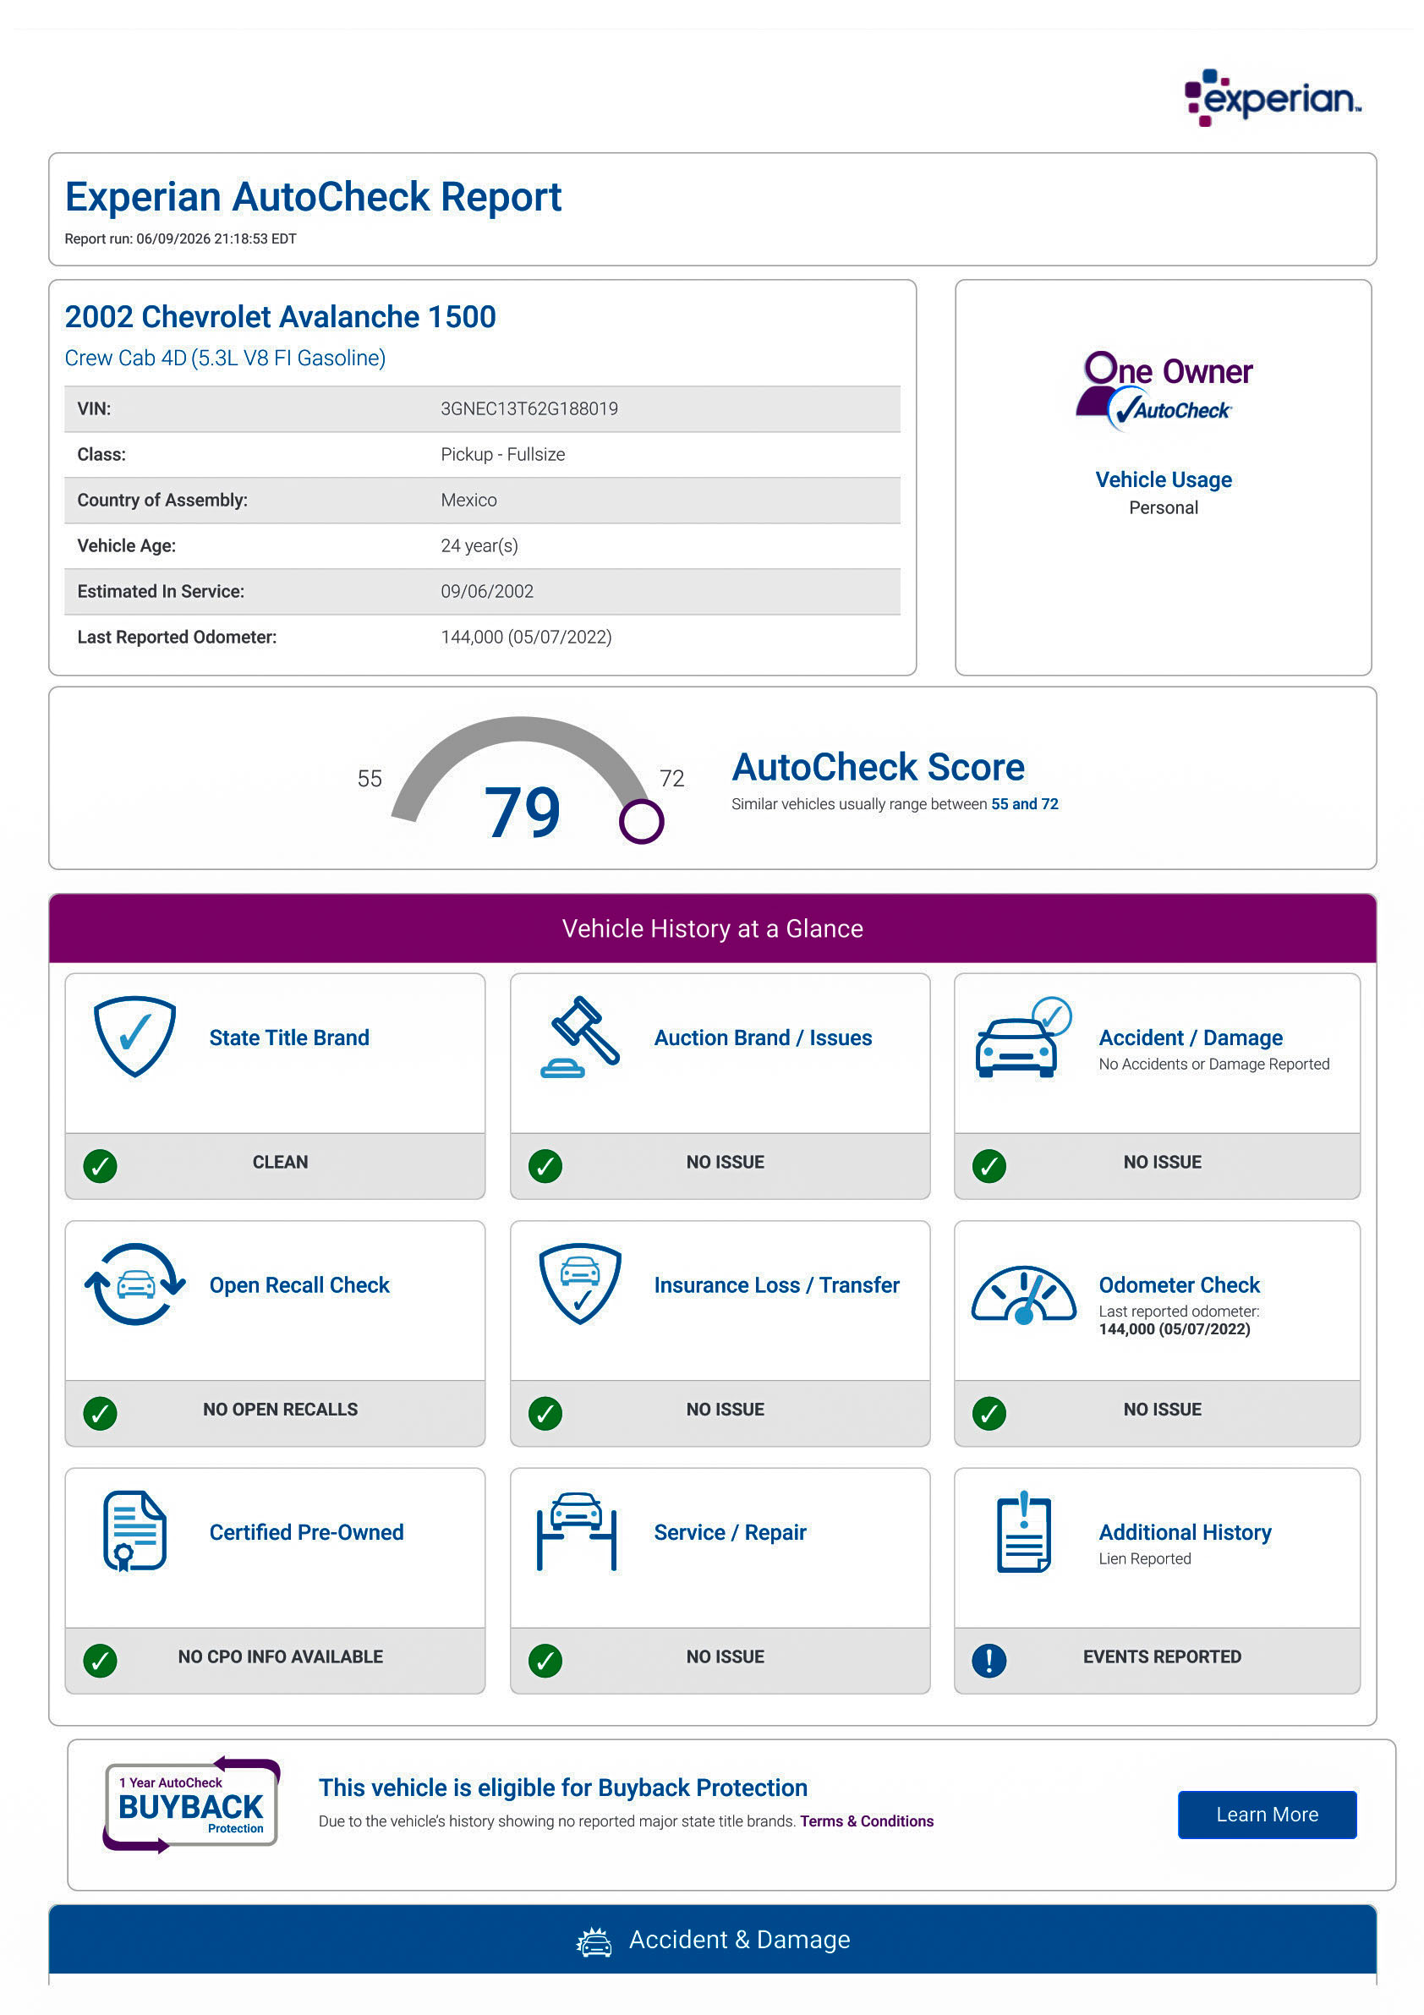
Task: Click the large 79 score number
Action: click(x=522, y=813)
